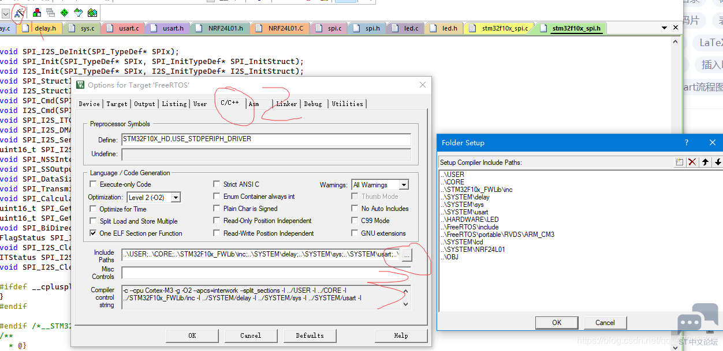The image size is (723, 351).
Task: Open the Warnings dropdown
Action: [404, 185]
